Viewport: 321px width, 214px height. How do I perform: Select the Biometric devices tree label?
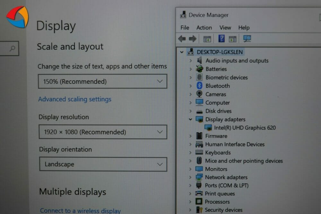click(x=227, y=77)
